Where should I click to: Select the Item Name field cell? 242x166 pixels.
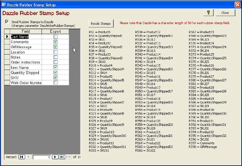tap(26, 67)
